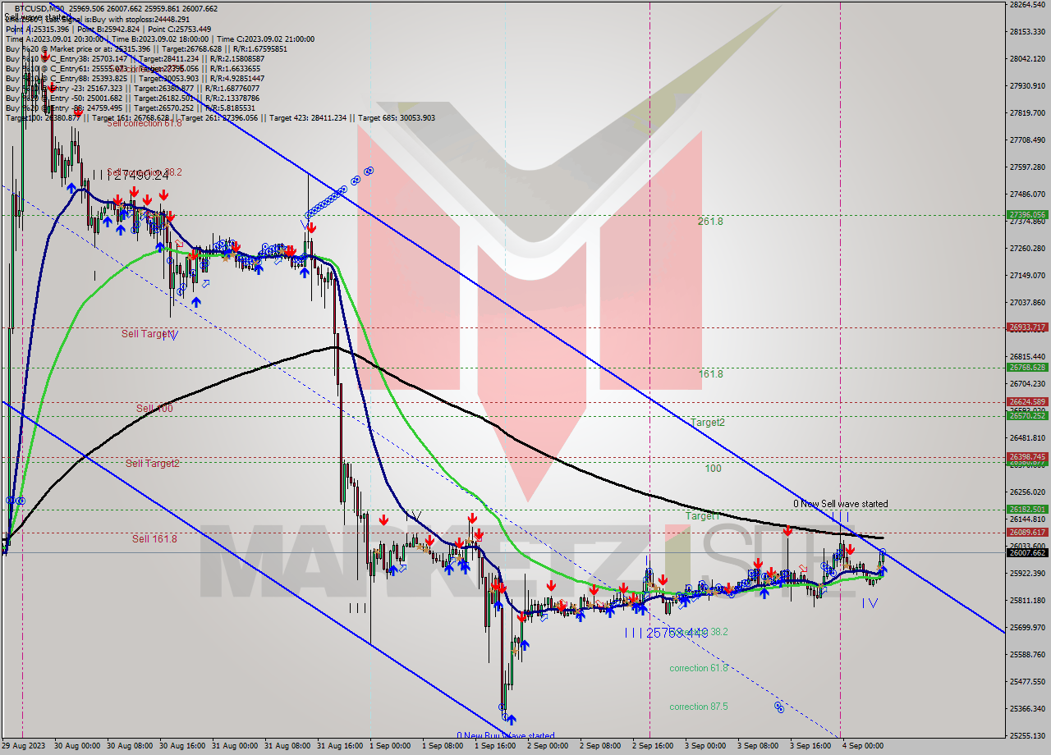Click the 'III 25758.449' wave label
This screenshot has width=1051, height=755.
coord(666,633)
